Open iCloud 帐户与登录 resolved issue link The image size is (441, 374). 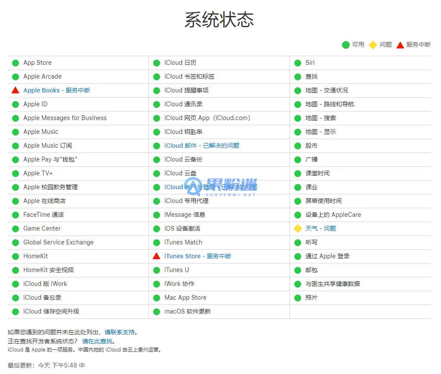point(211,187)
